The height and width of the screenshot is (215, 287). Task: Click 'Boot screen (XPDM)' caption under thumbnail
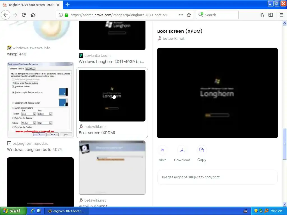pos(97,133)
